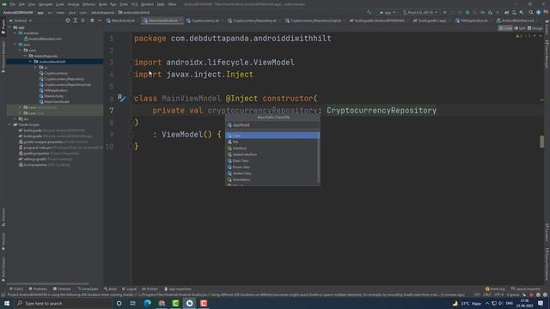Viewport: 550px width, 309px height.
Task: Open the Cryptocurrency.kt editor tab
Action: pos(205,21)
